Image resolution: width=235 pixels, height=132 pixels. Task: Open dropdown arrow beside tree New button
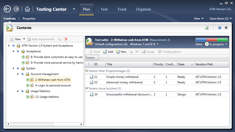[x=24, y=39]
